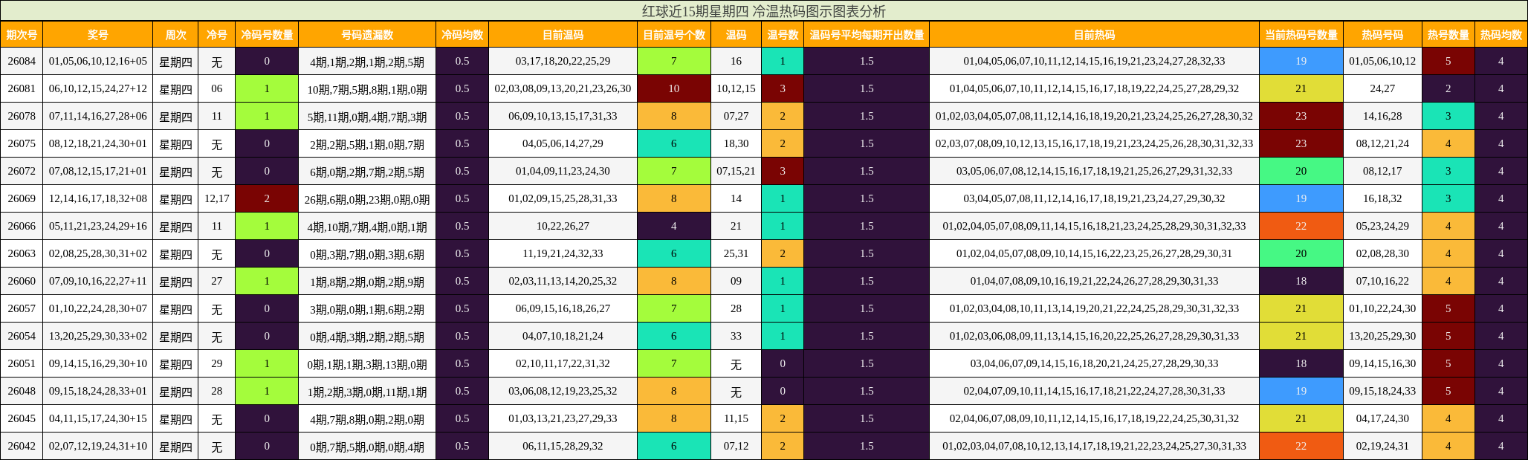This screenshot has height=460, width=1528.
Task: Click warm code cell 11,15
Action: tap(736, 418)
